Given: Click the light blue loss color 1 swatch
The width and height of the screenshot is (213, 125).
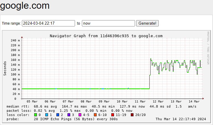Looking at the screenshot, I should coord(47,115).
